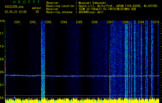Click the 1.0 kHz axis label
The width and height of the screenshot is (162, 103).
coord(2,46)
